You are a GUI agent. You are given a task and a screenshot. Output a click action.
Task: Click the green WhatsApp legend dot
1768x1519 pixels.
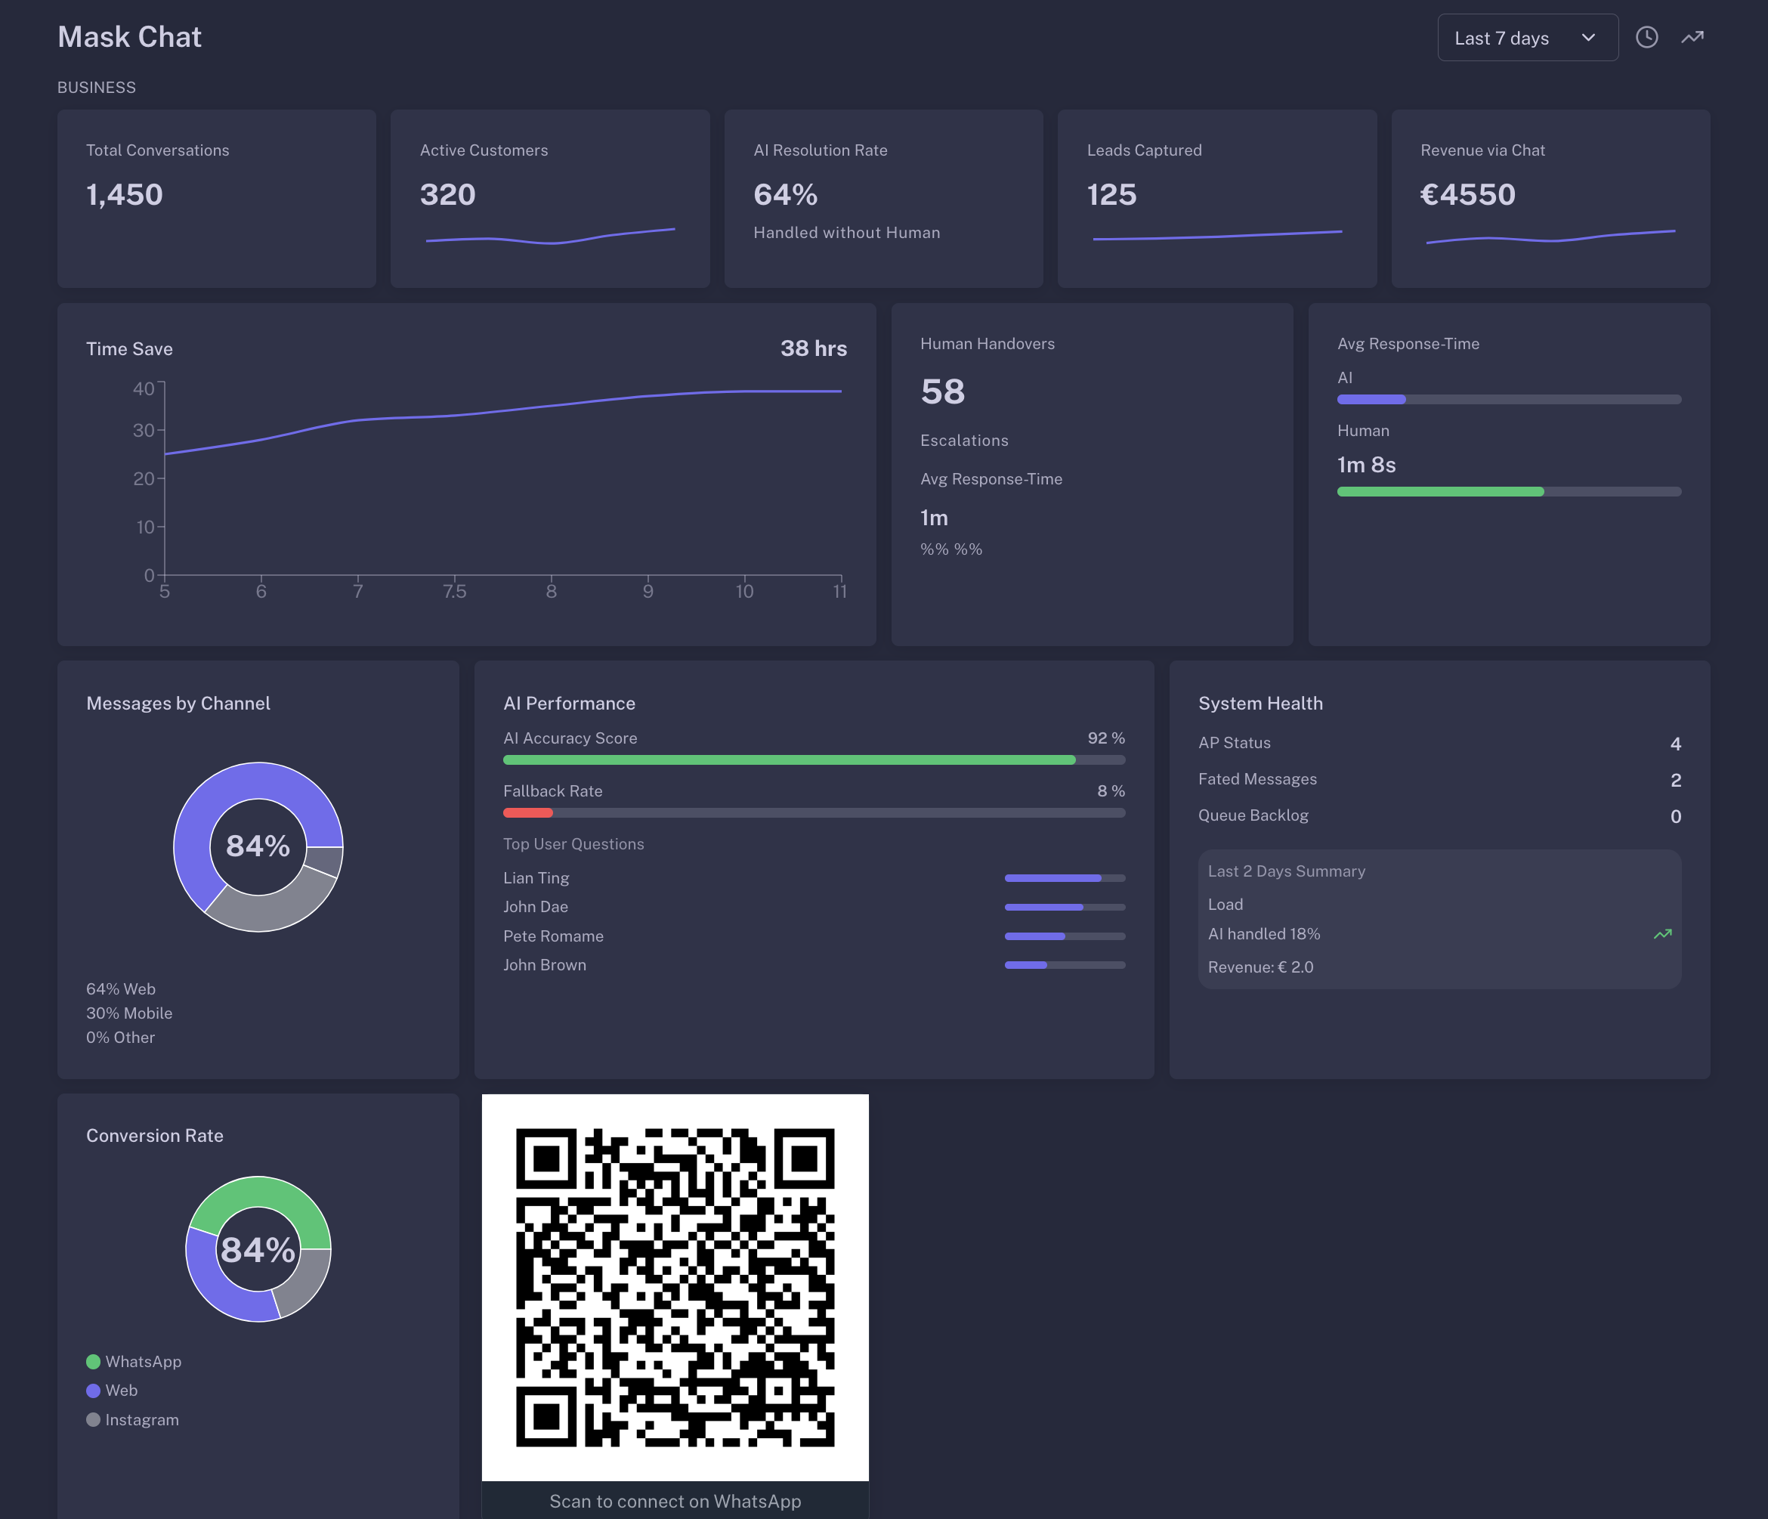click(x=93, y=1362)
